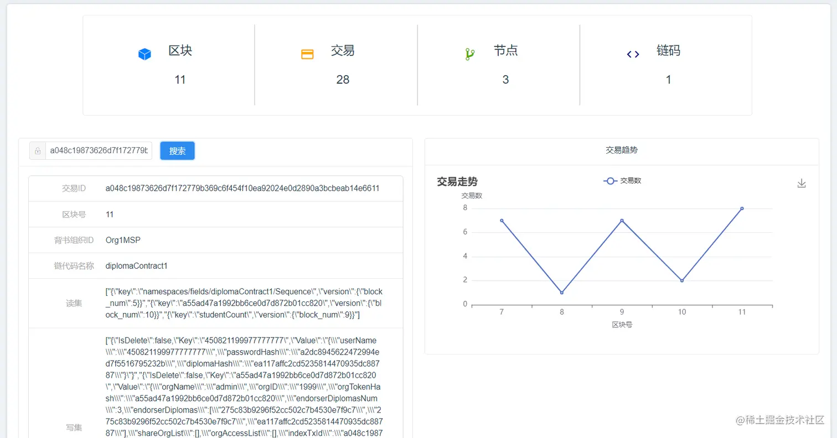Click the transaction count value 28
The width and height of the screenshot is (837, 438).
(x=343, y=80)
